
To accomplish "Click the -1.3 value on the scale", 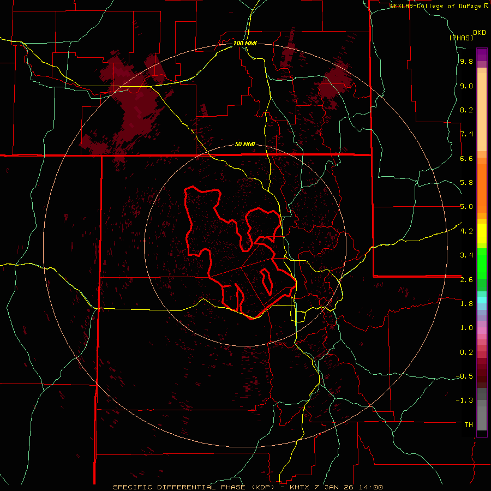I will pos(464,400).
